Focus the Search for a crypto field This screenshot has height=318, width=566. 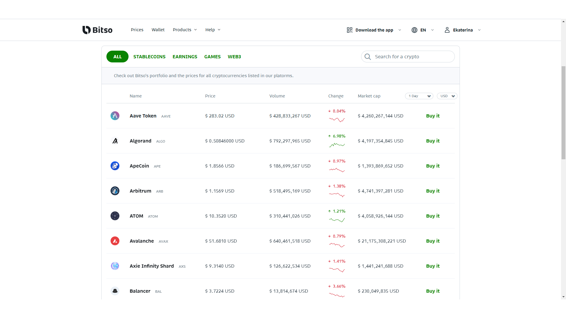[x=408, y=57]
